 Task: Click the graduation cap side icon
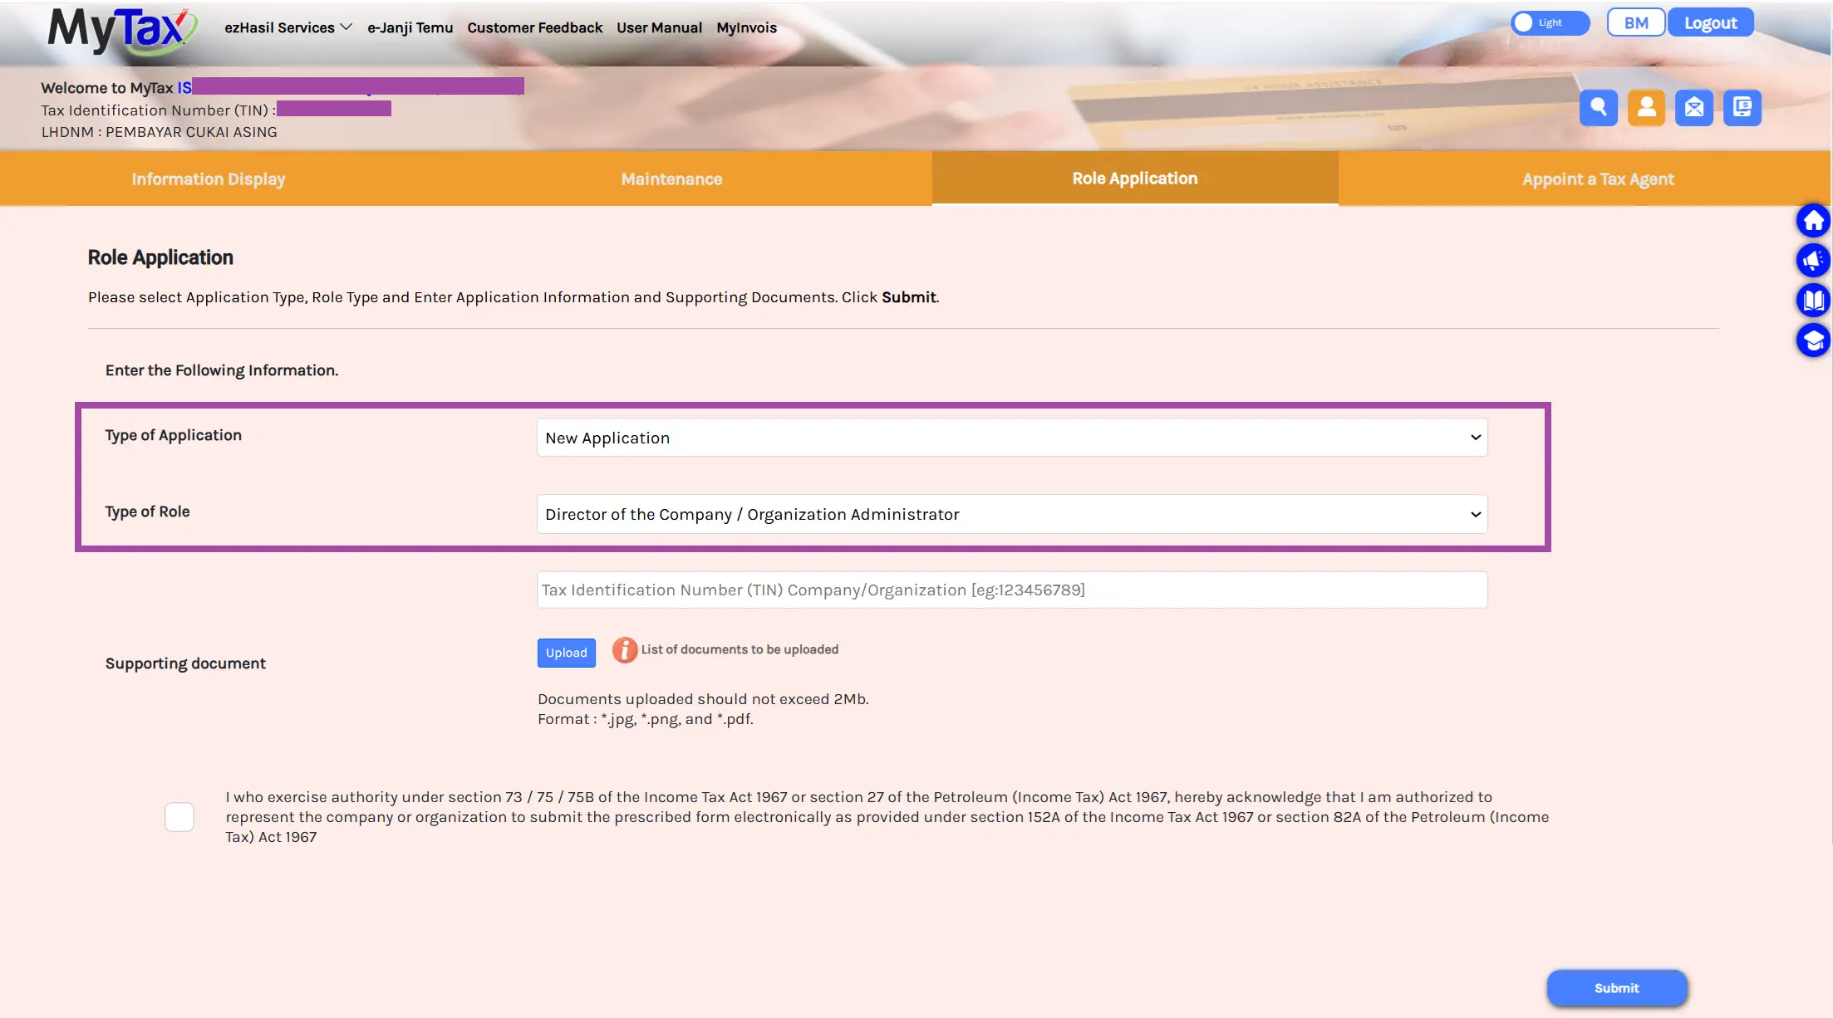1813,340
